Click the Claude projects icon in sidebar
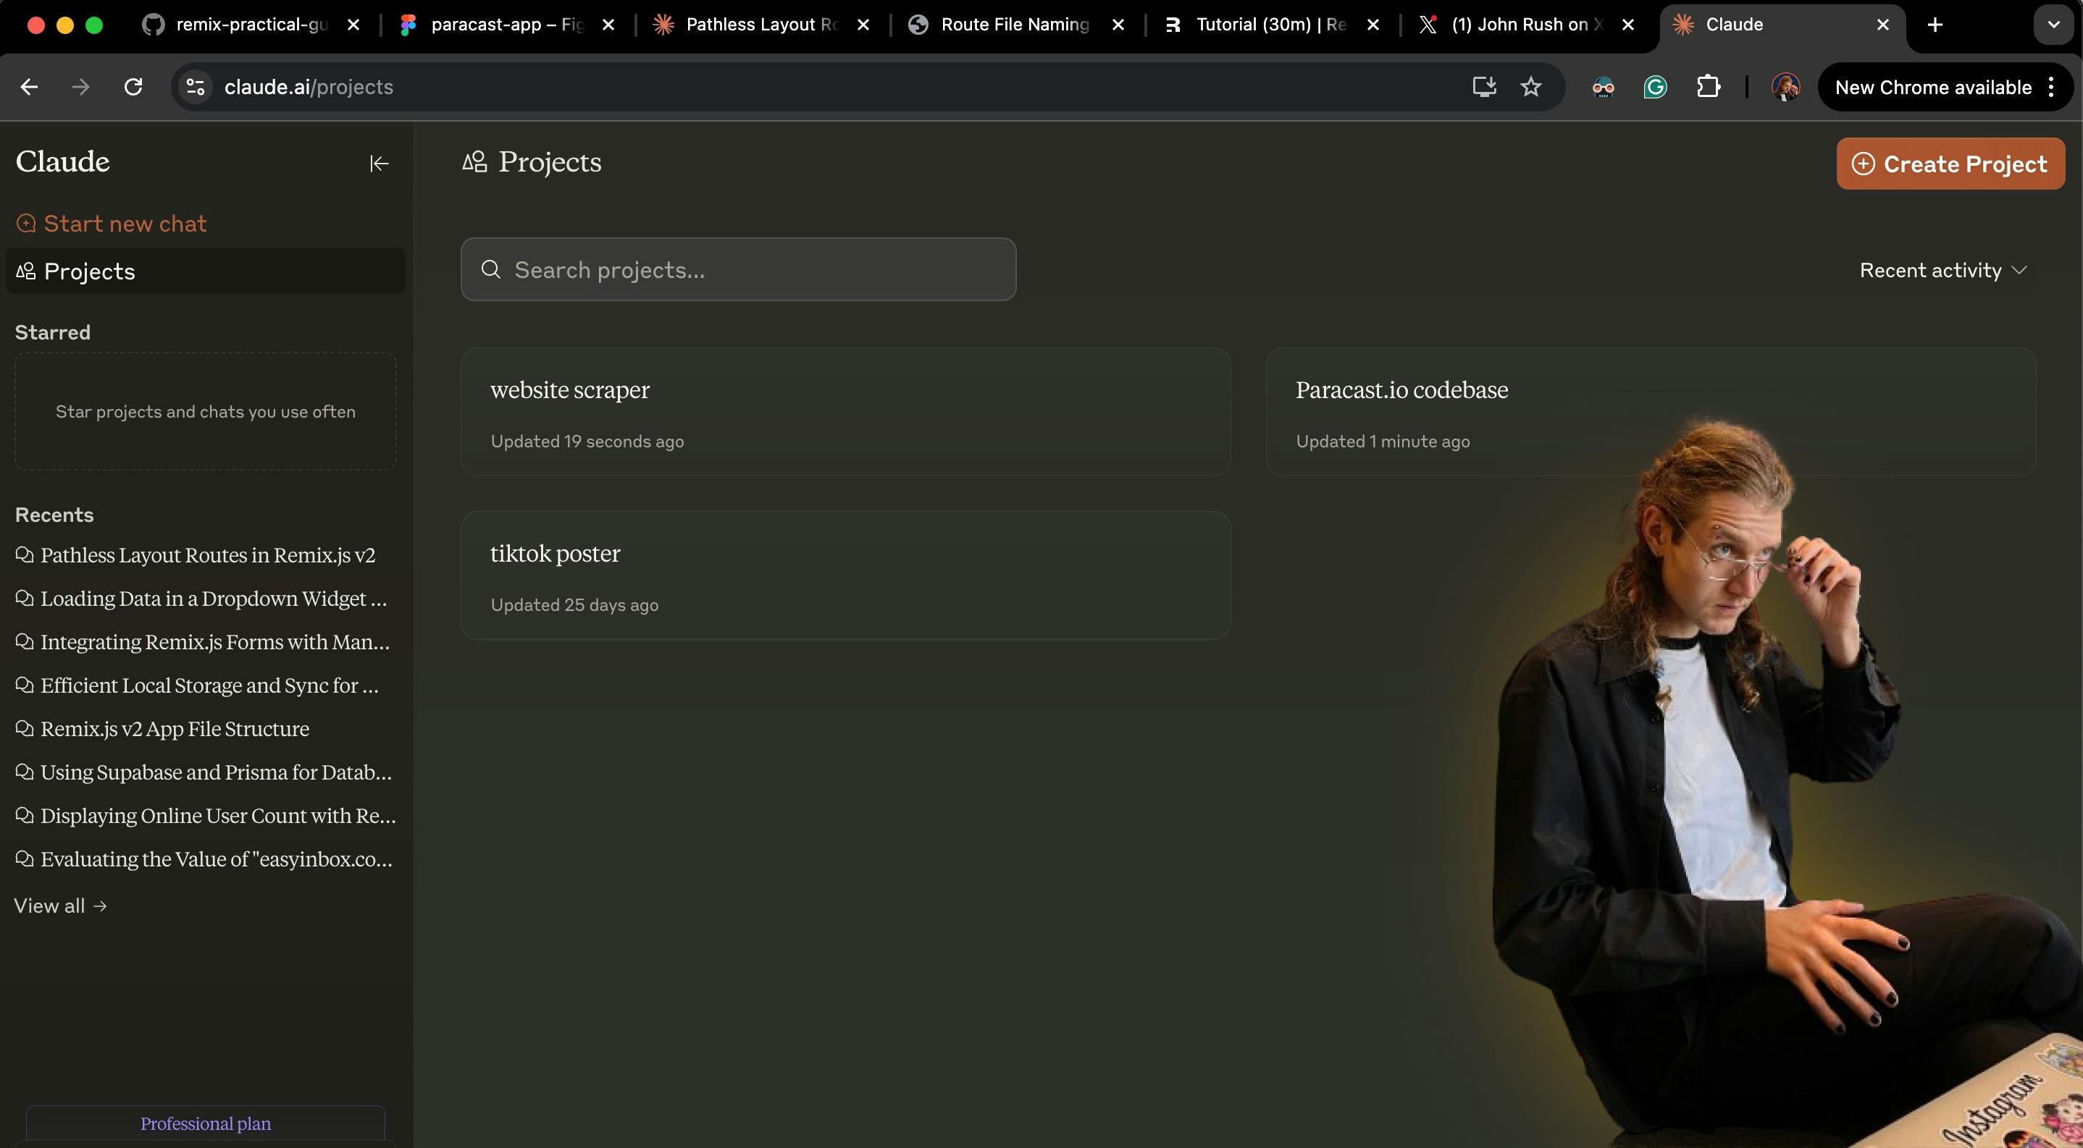This screenshot has height=1148, width=2083. tap(25, 271)
